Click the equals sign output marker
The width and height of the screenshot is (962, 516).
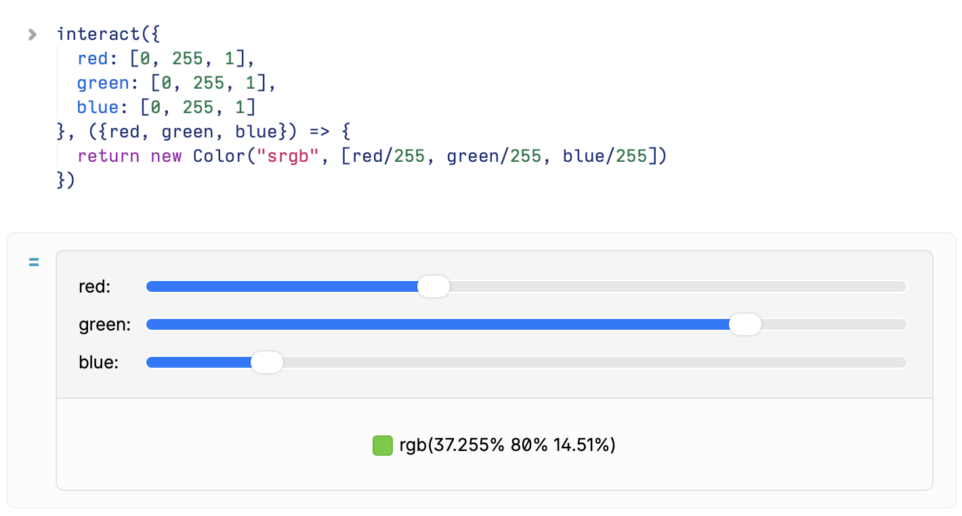[x=34, y=262]
